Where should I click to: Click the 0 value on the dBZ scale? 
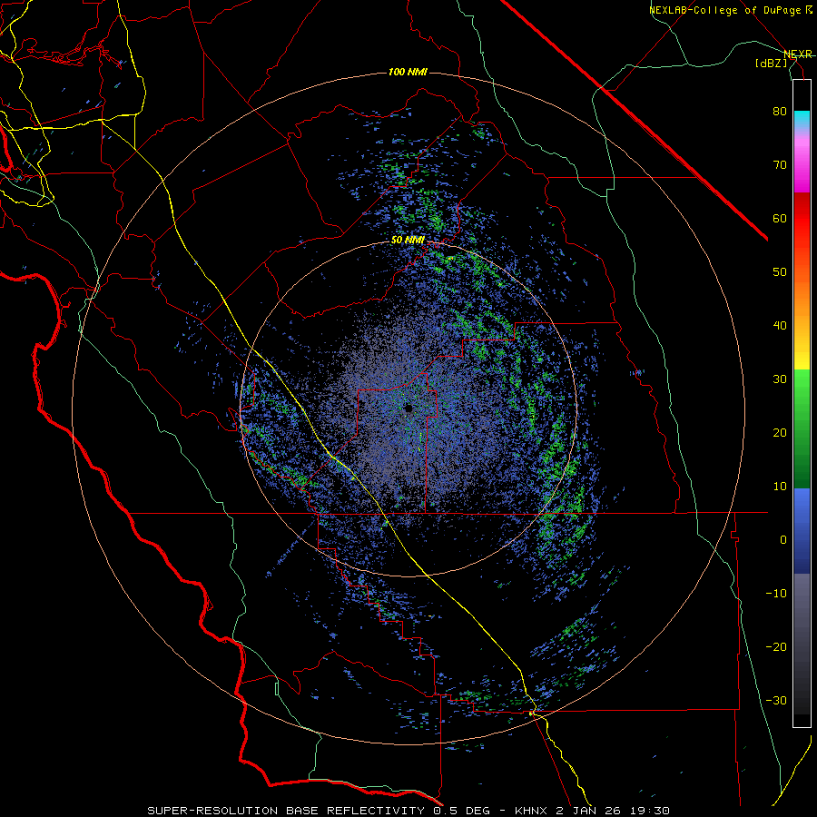pos(783,540)
